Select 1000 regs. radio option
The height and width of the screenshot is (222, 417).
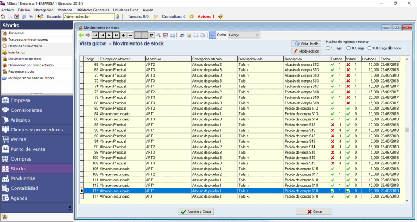tap(369, 48)
